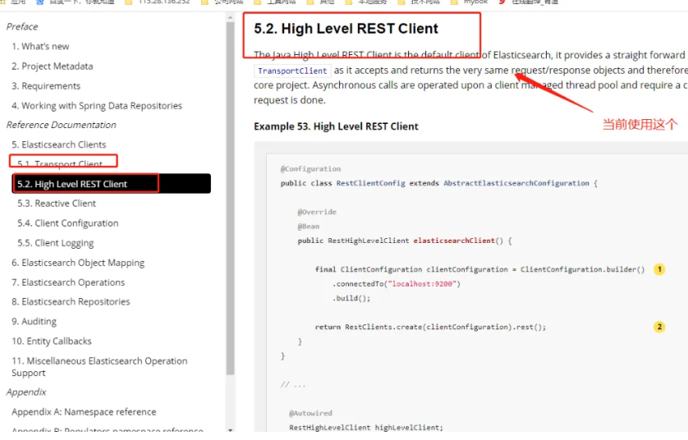
Task: Click the "@Configuration" annotation in code
Action: 310,169
